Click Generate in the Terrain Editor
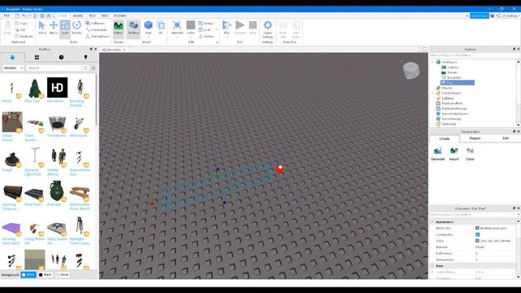This screenshot has width=521, height=293. [x=438, y=154]
